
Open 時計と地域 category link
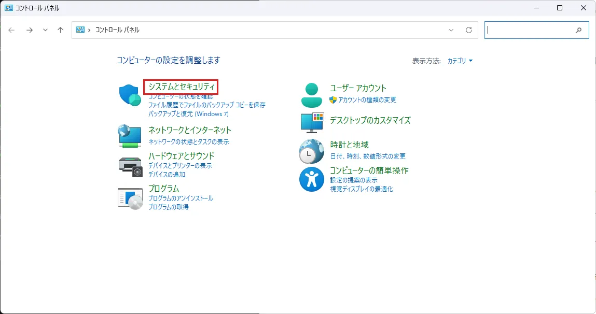349,145
